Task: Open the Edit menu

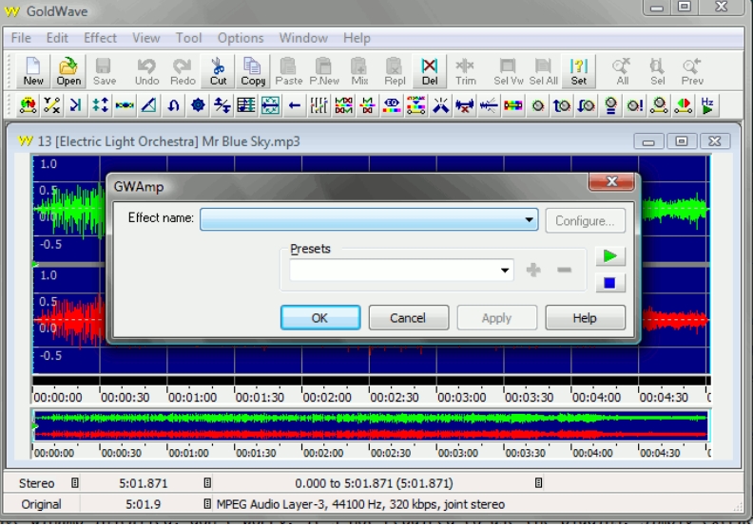Action: point(57,38)
